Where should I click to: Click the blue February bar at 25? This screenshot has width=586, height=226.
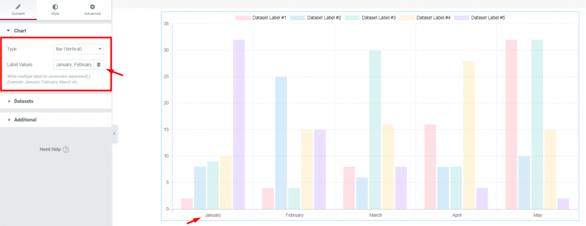281,142
